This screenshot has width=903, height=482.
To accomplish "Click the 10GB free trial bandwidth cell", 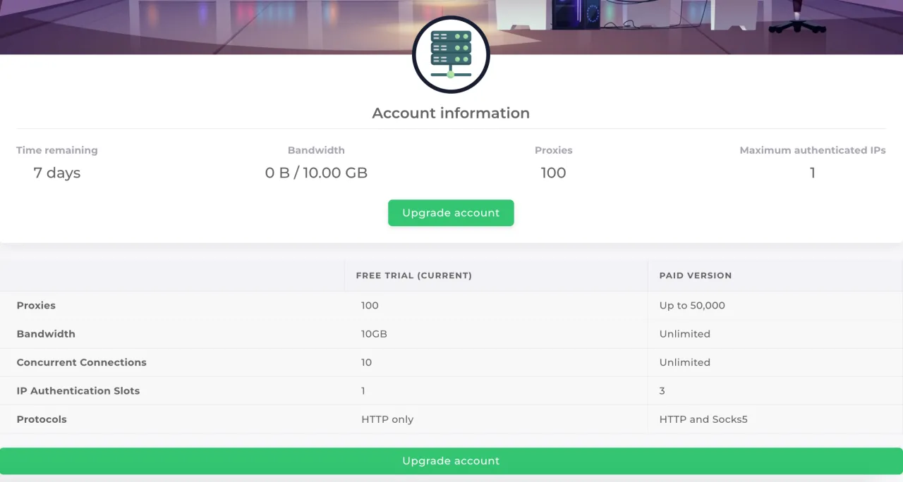I will 374,334.
